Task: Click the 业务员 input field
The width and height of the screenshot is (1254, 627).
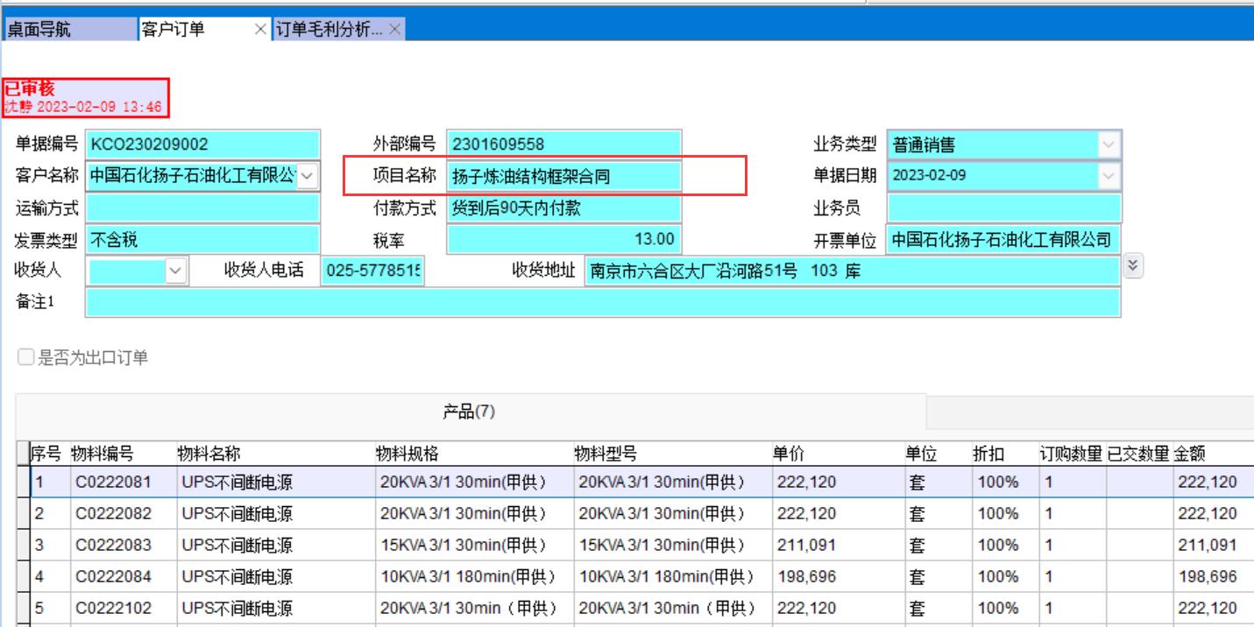Action: tap(1003, 208)
